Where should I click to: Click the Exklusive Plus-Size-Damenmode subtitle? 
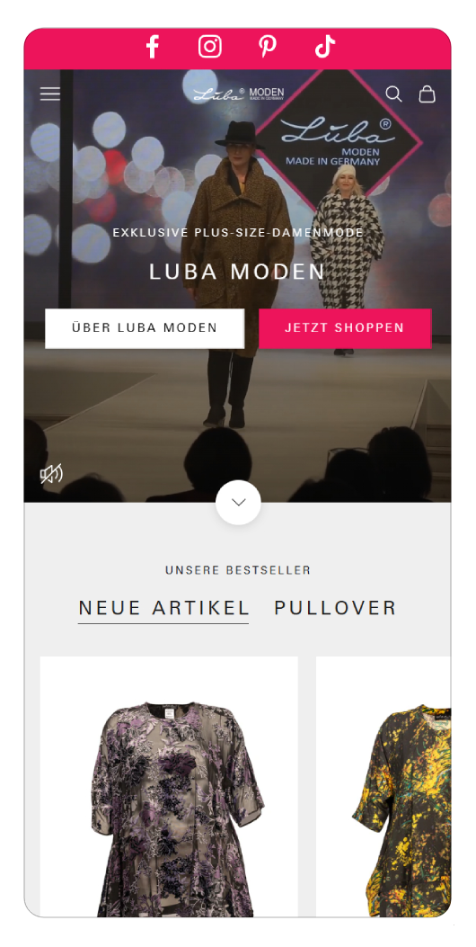238,233
